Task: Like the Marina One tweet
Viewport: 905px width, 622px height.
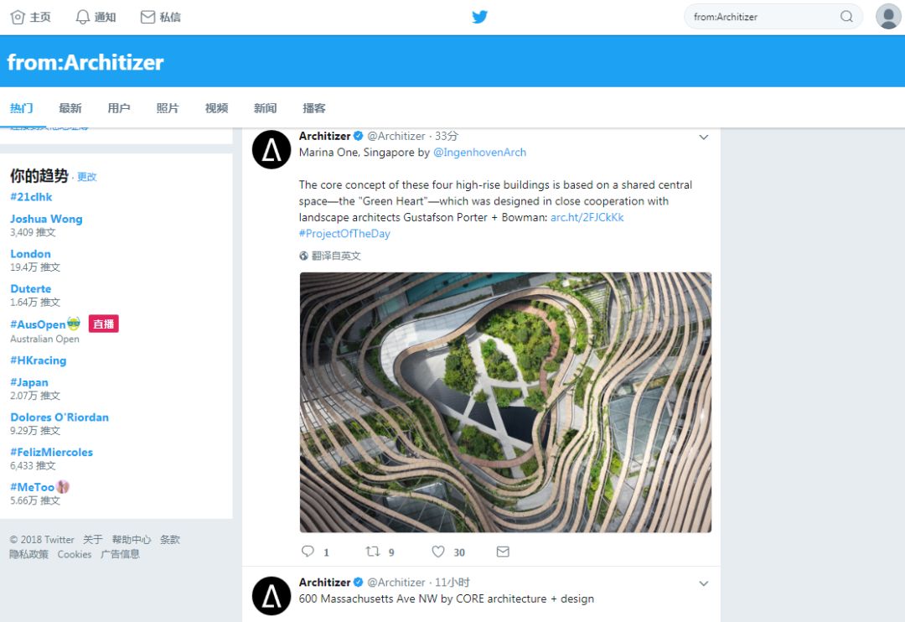Action: (x=438, y=552)
